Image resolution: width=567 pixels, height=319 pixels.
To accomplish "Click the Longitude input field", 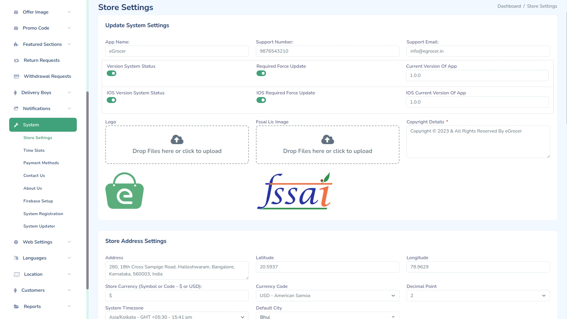I will click(x=478, y=267).
